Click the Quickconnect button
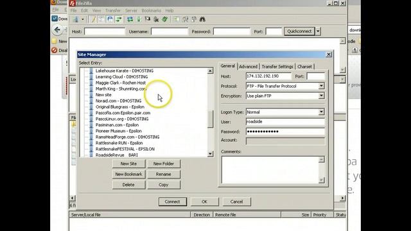 coord(299,31)
